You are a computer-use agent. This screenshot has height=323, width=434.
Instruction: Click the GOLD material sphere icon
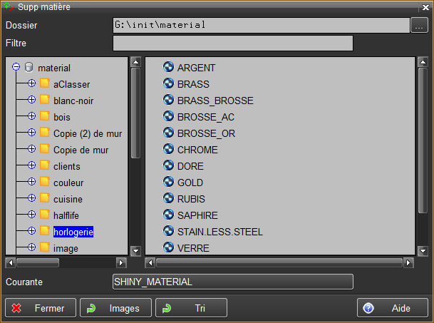tap(168, 182)
